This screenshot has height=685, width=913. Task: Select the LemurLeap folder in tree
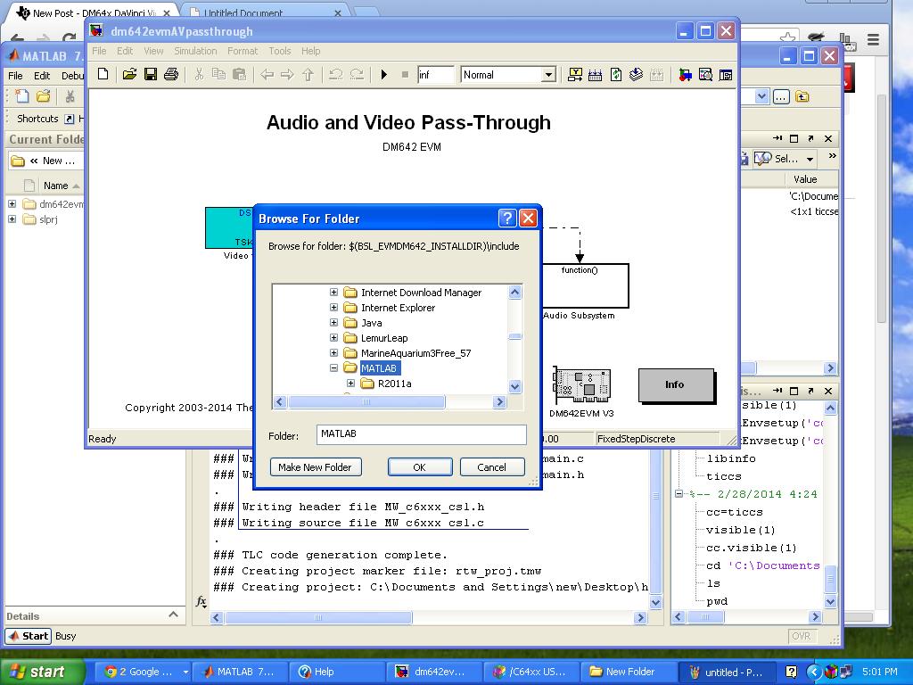click(384, 338)
